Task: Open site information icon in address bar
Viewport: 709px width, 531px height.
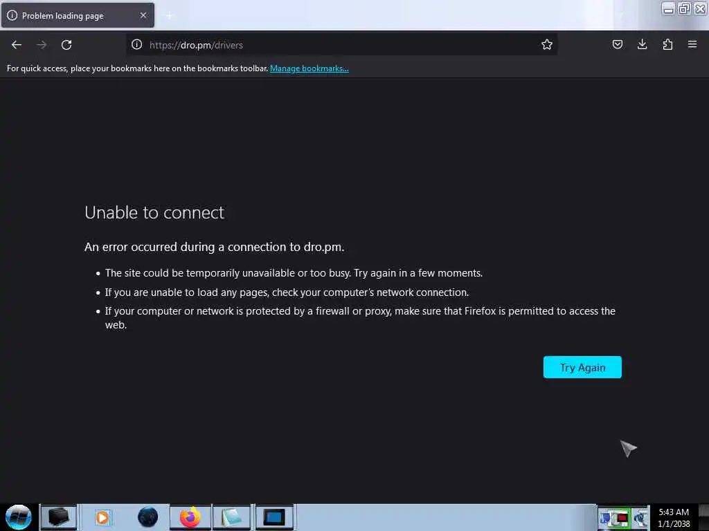Action: [x=136, y=44]
